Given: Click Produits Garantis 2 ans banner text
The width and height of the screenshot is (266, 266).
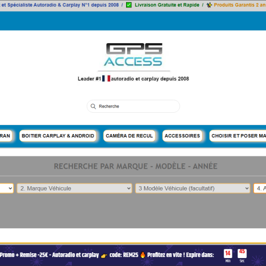Looking at the screenshot, I should pos(240,5).
